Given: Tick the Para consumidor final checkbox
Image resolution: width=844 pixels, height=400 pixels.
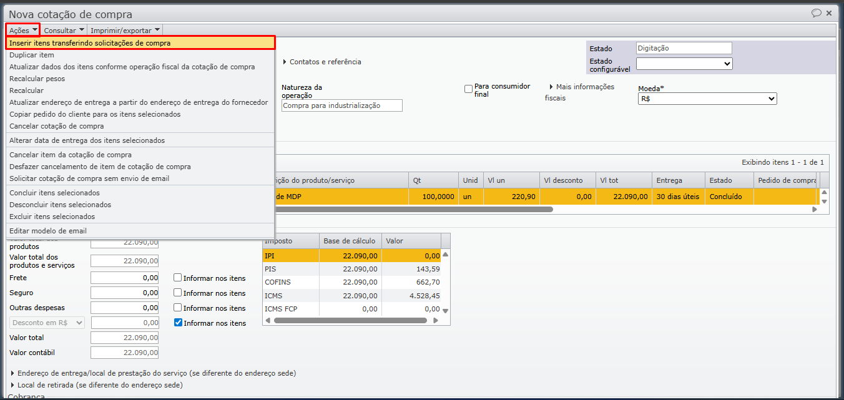Looking at the screenshot, I should [x=468, y=89].
